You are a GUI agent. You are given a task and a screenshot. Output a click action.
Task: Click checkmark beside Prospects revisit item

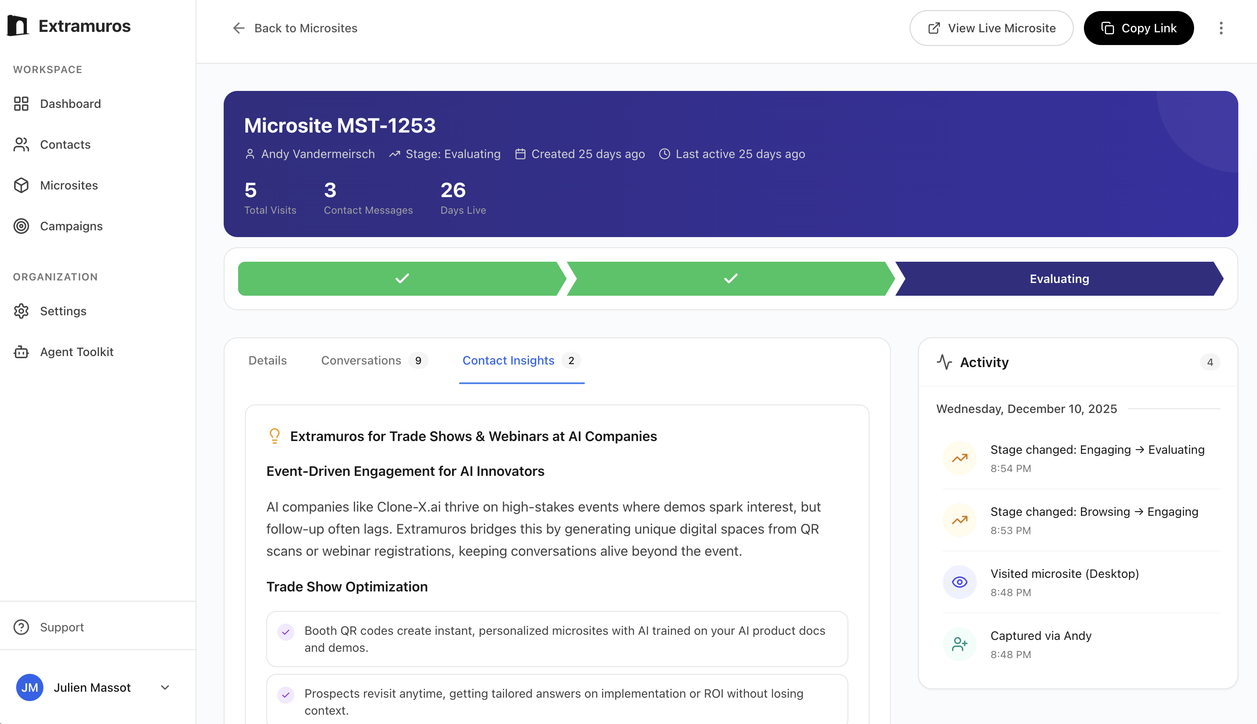(286, 695)
